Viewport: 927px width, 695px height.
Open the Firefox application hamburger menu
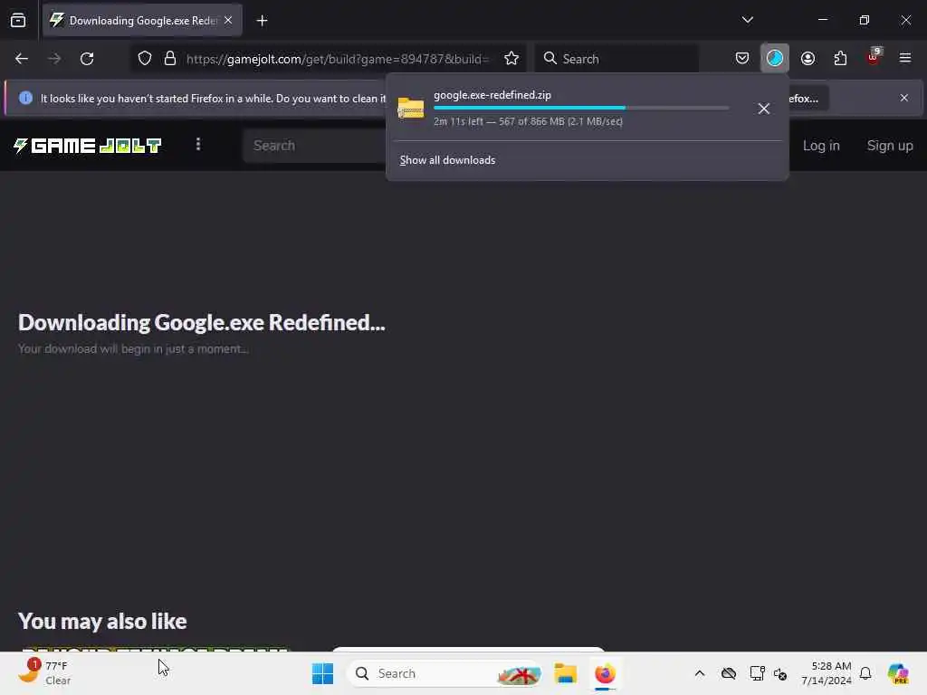tap(905, 59)
